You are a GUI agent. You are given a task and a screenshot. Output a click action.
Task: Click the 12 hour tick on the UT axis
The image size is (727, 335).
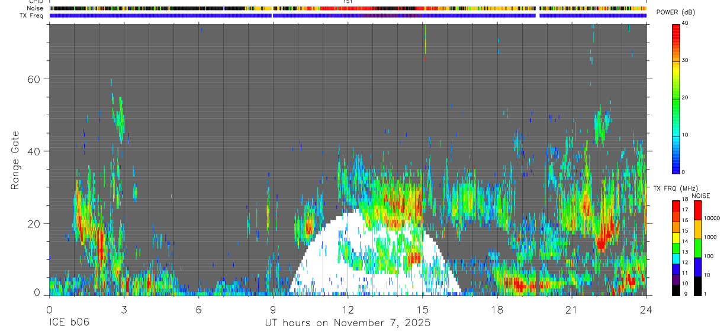(x=348, y=309)
